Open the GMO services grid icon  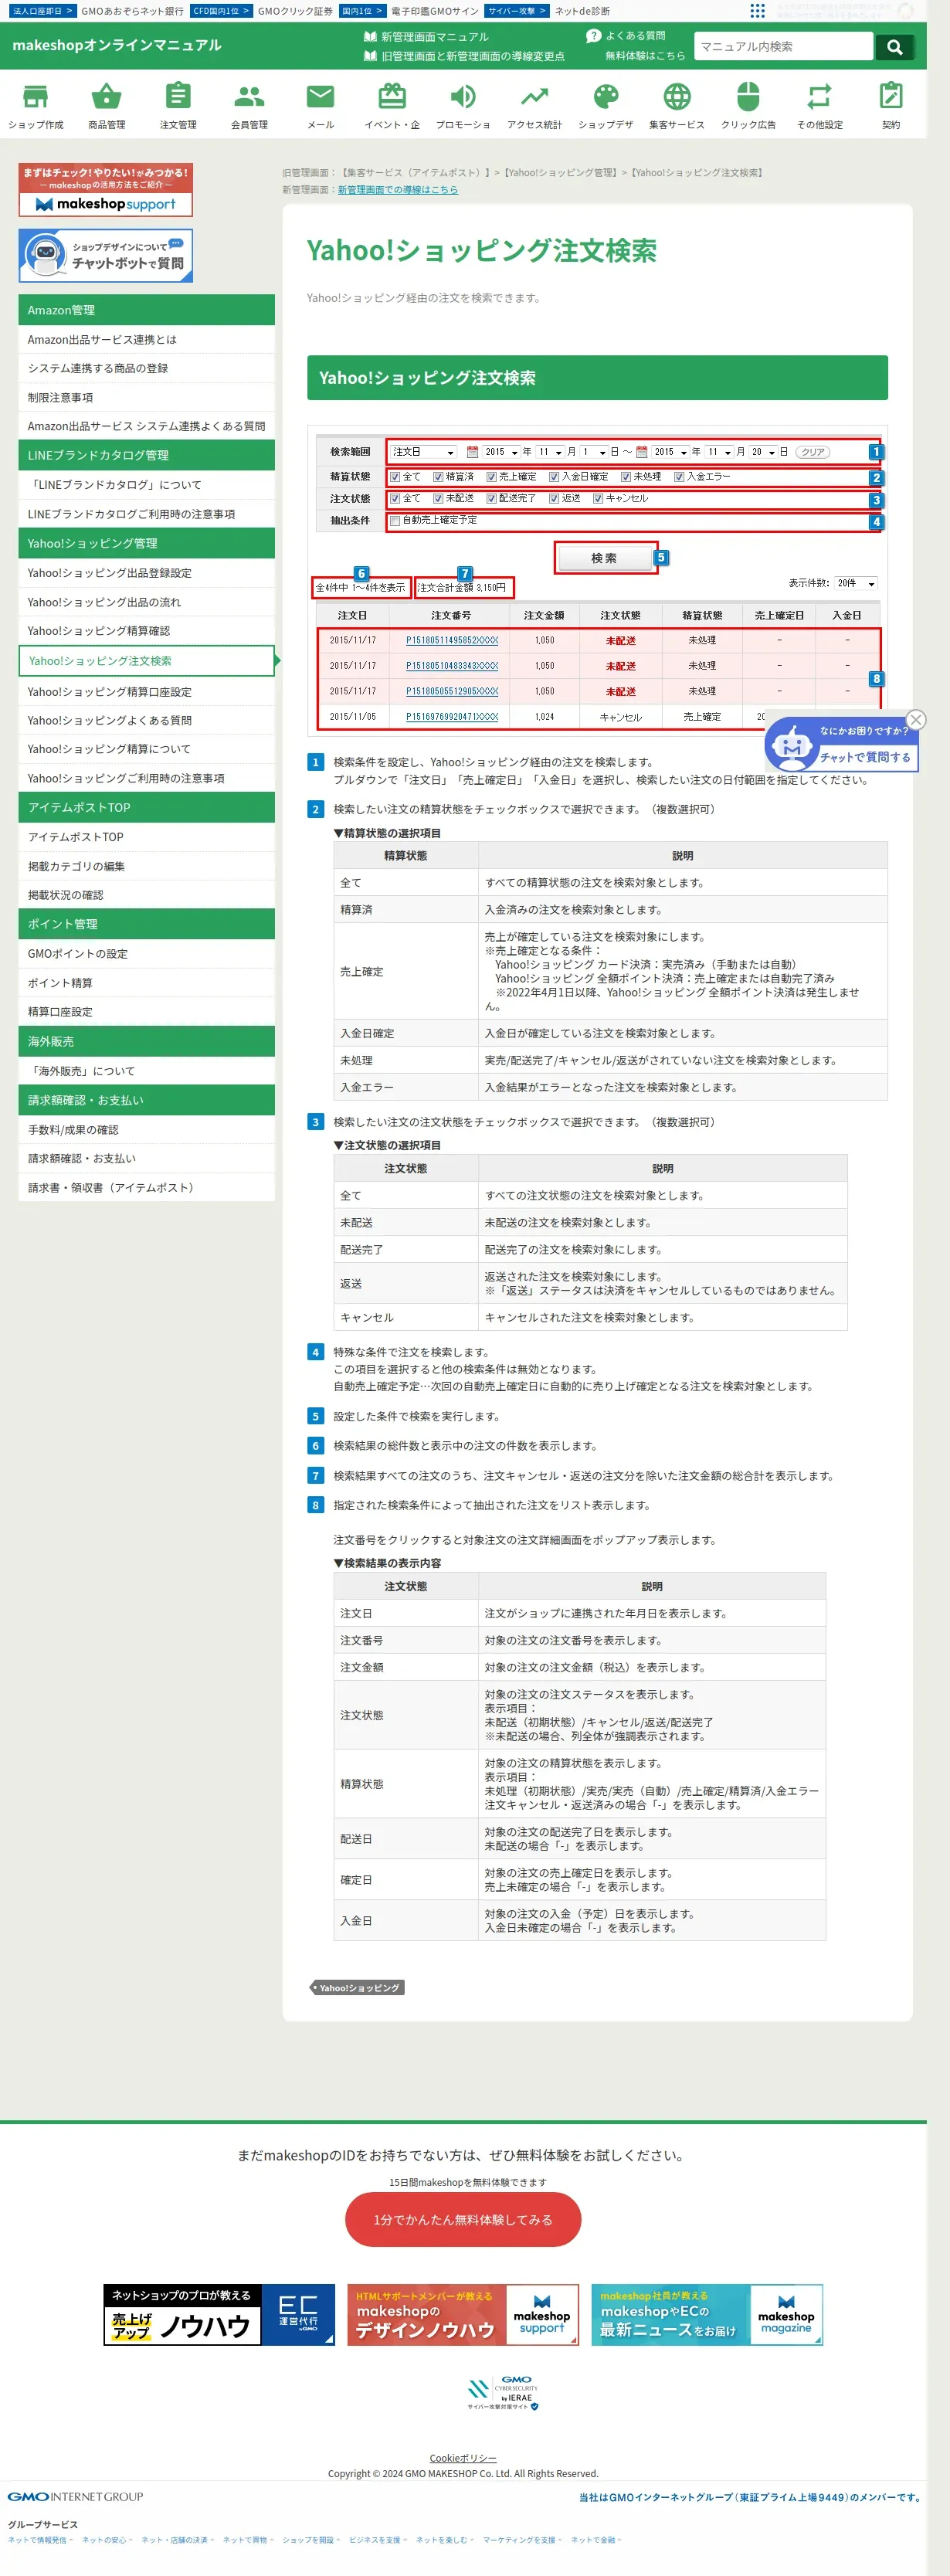[757, 10]
